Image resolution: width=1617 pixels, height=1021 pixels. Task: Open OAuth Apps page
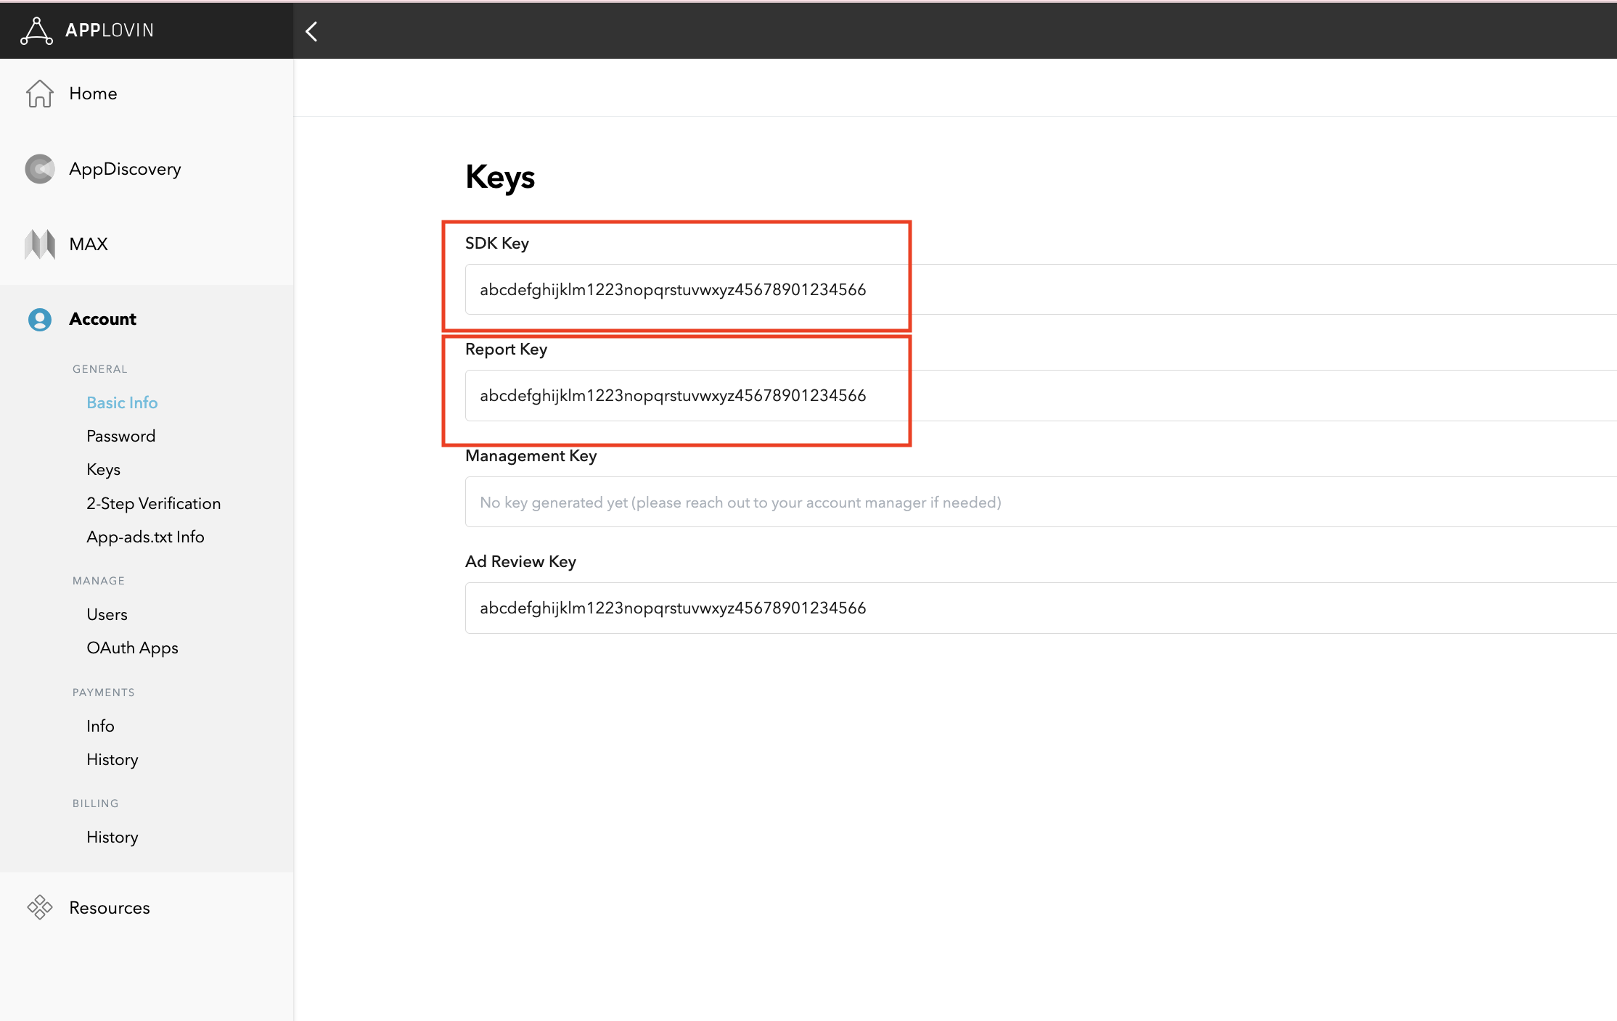[132, 648]
